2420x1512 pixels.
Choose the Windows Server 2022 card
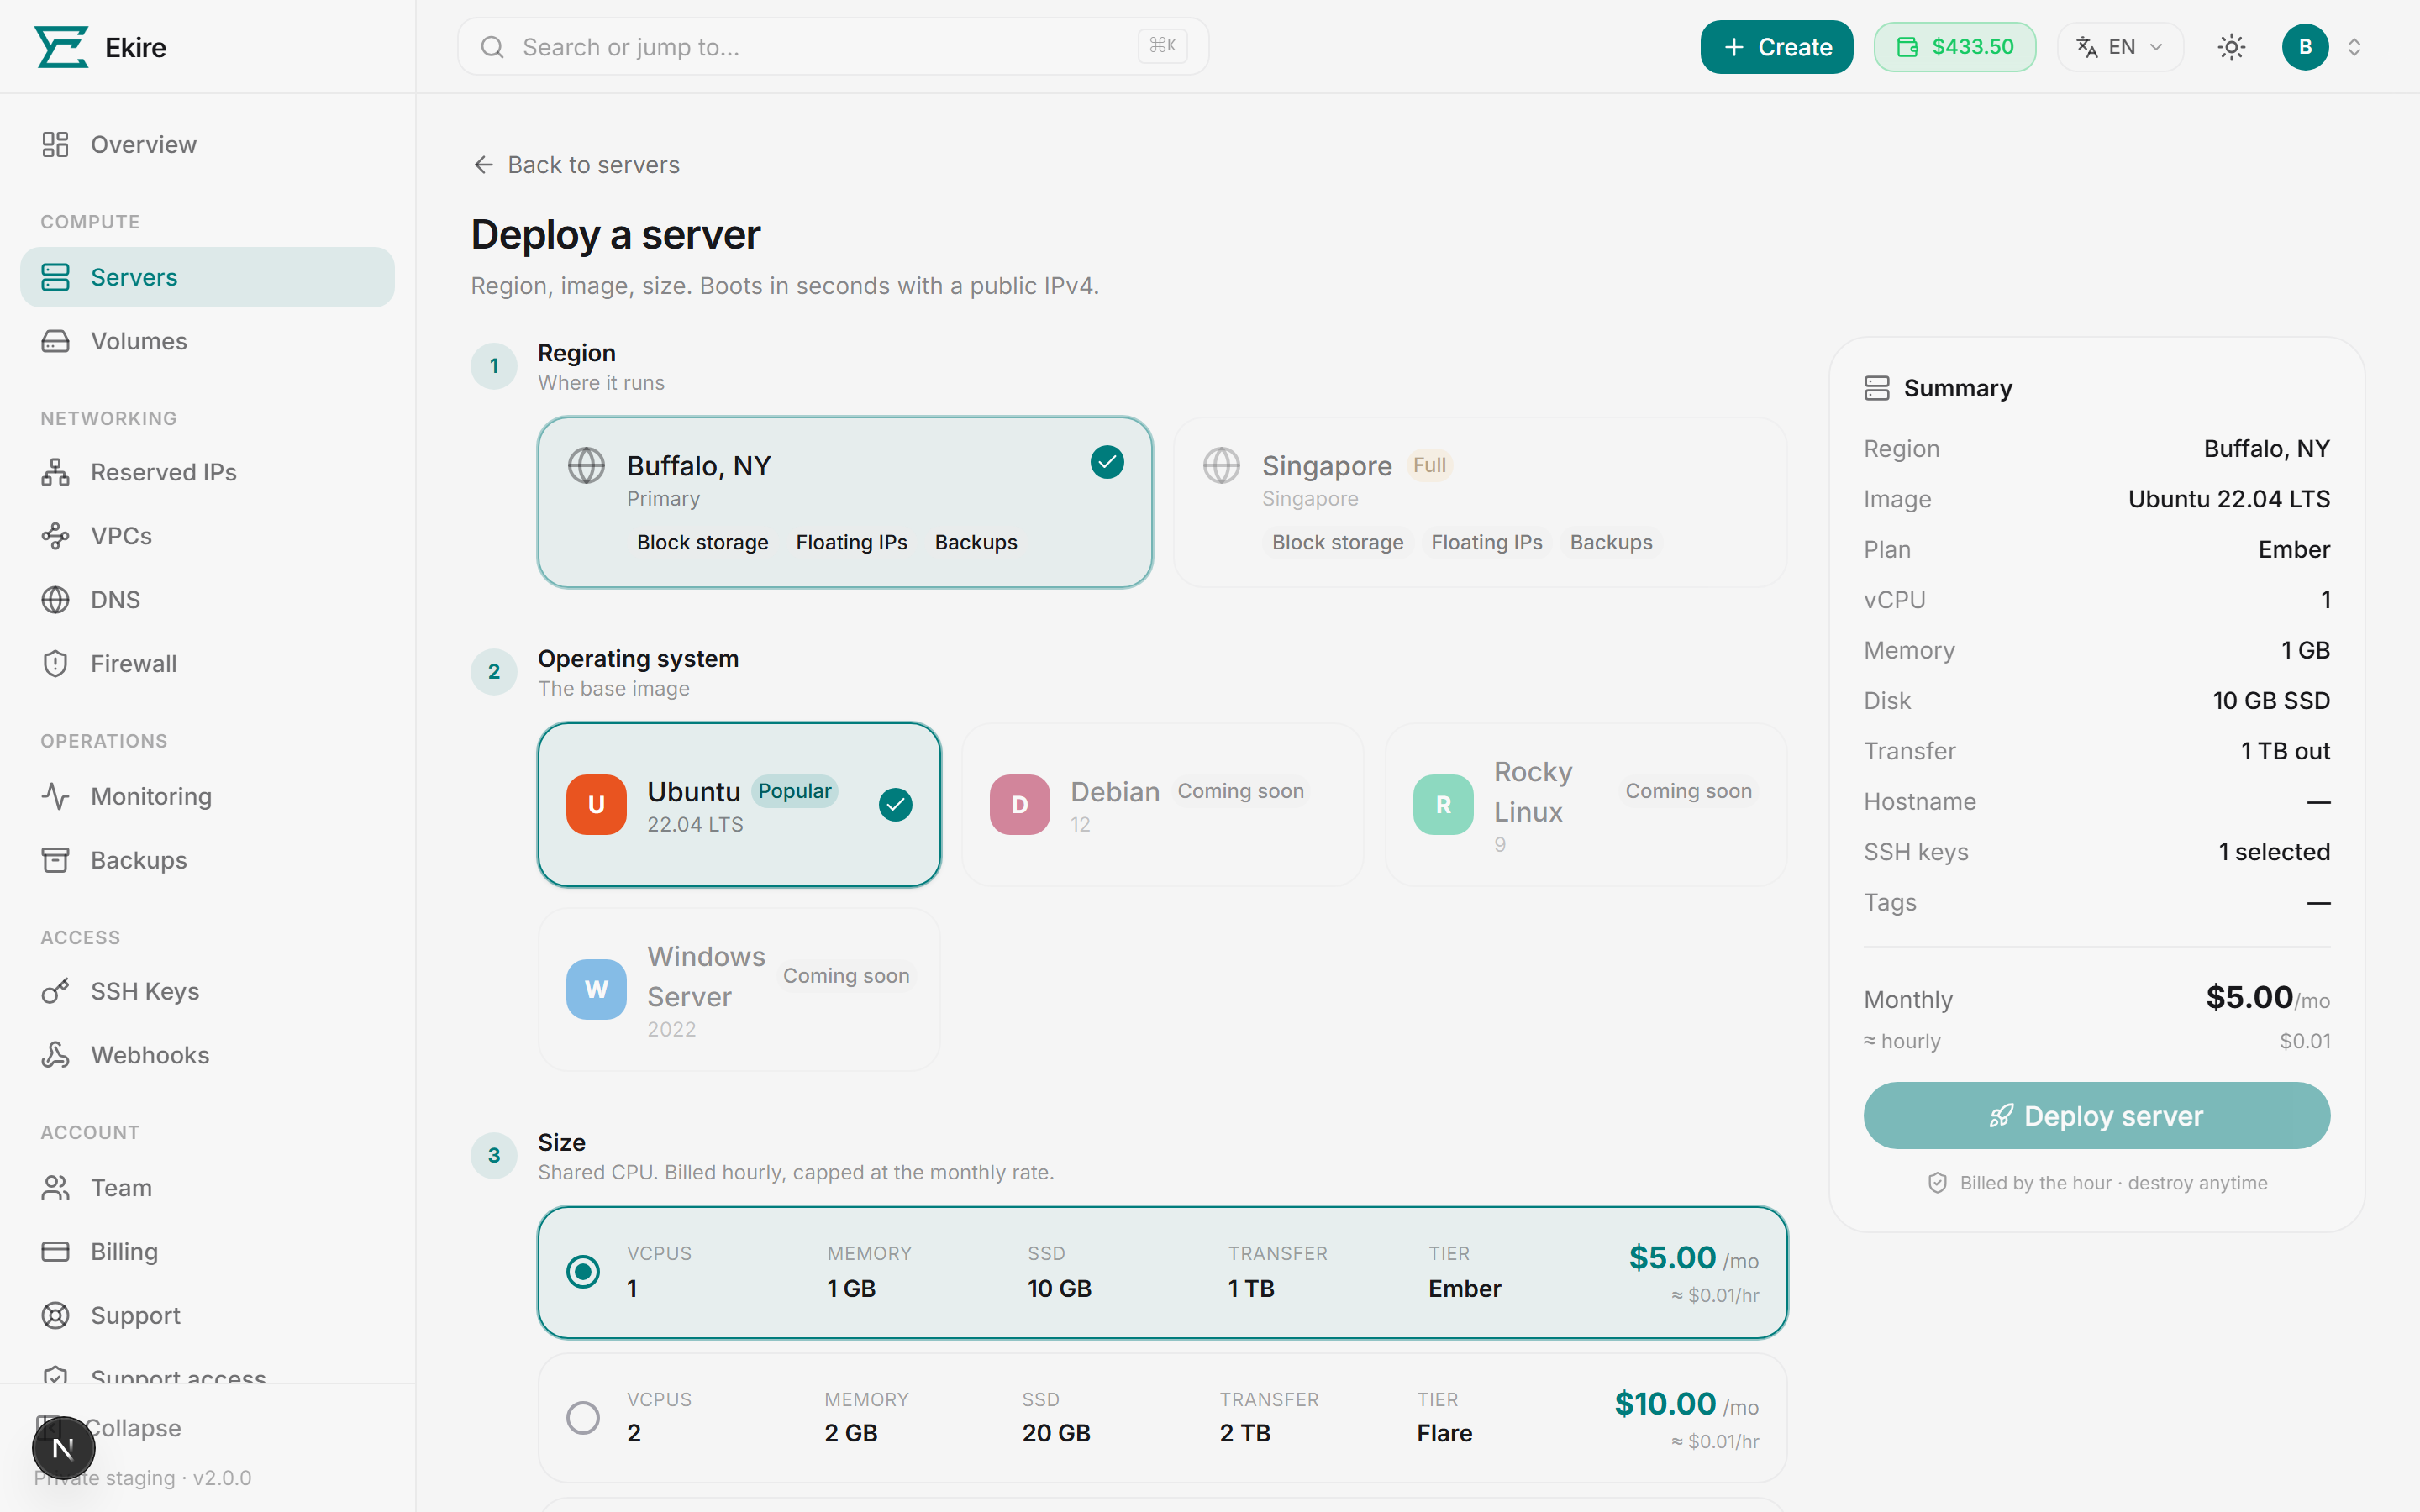pyautogui.click(x=739, y=990)
